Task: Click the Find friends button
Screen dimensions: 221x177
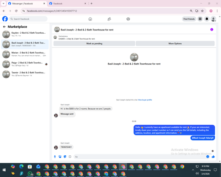Action: coord(189,19)
